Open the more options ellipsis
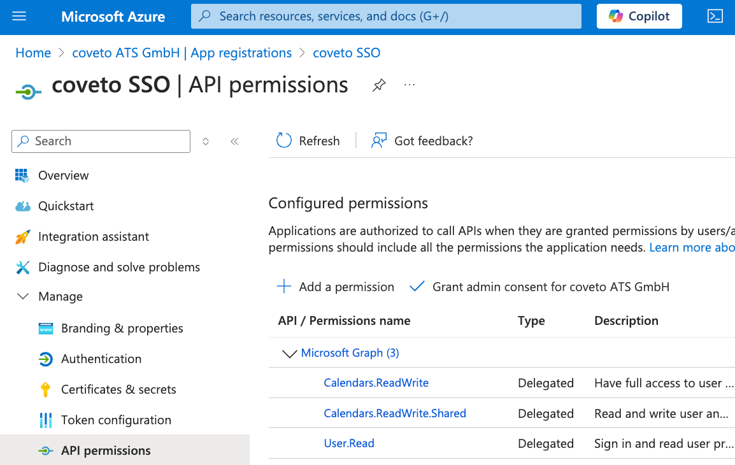735x465 pixels. click(410, 85)
